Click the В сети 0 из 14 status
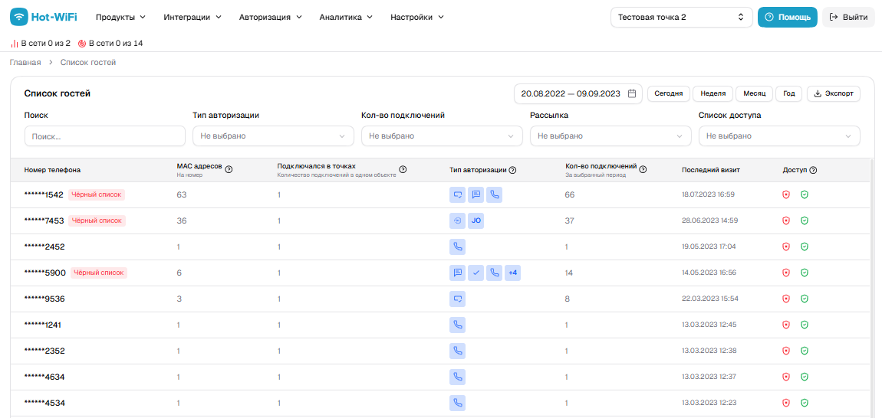The image size is (882, 418). [110, 43]
